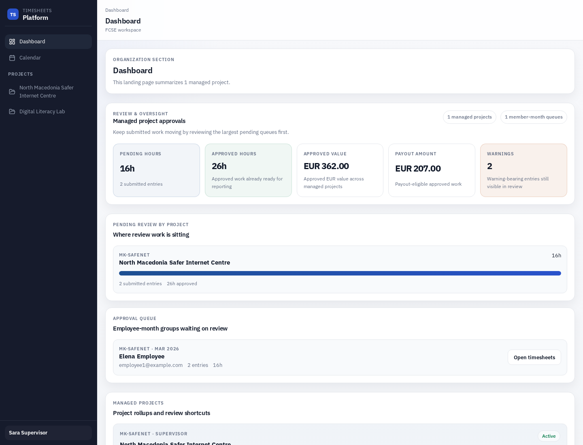Switch to the Calendar section
The width and height of the screenshot is (583, 445).
(x=30, y=58)
